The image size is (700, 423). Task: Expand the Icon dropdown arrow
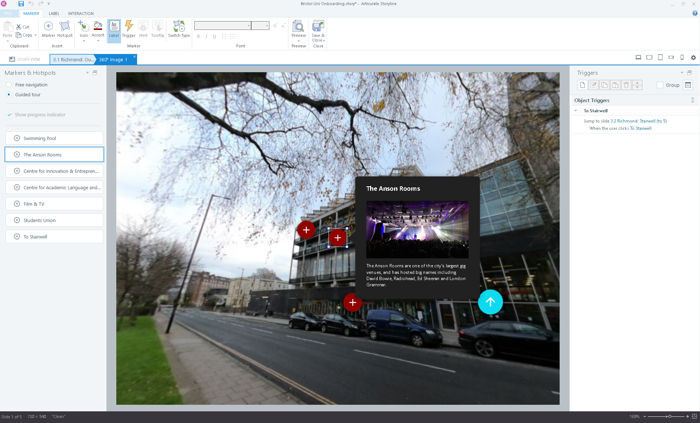tap(84, 41)
